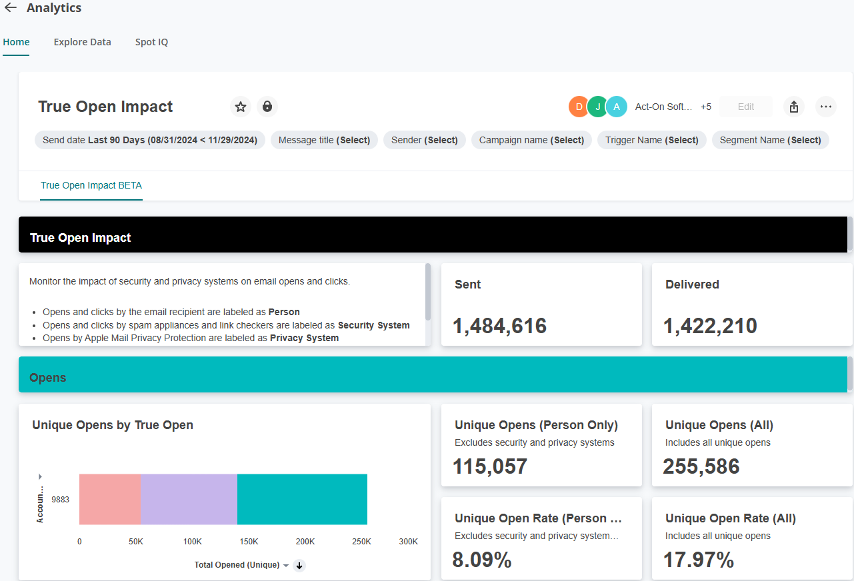Click the Act-On Soft… user label
854x581 pixels.
pyautogui.click(x=663, y=107)
